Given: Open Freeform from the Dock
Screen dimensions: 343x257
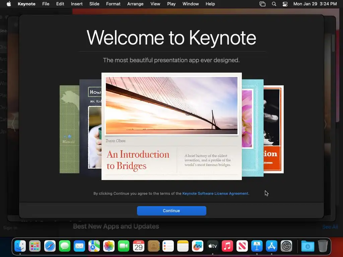Looking at the screenshot, I should [198, 246].
